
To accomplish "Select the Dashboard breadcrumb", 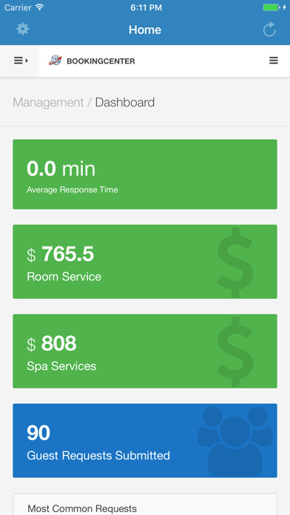I will (125, 102).
